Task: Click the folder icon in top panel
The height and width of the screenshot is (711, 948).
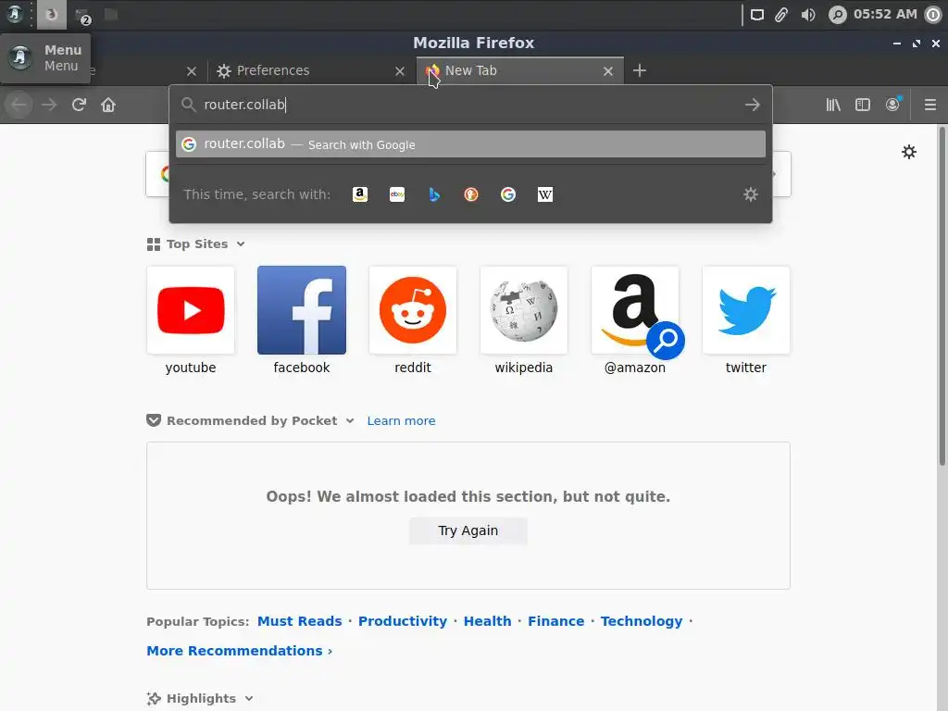Action: click(x=111, y=14)
